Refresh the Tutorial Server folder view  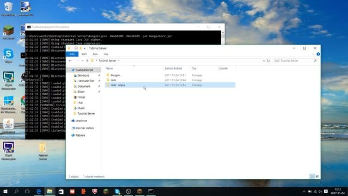click(x=268, y=60)
